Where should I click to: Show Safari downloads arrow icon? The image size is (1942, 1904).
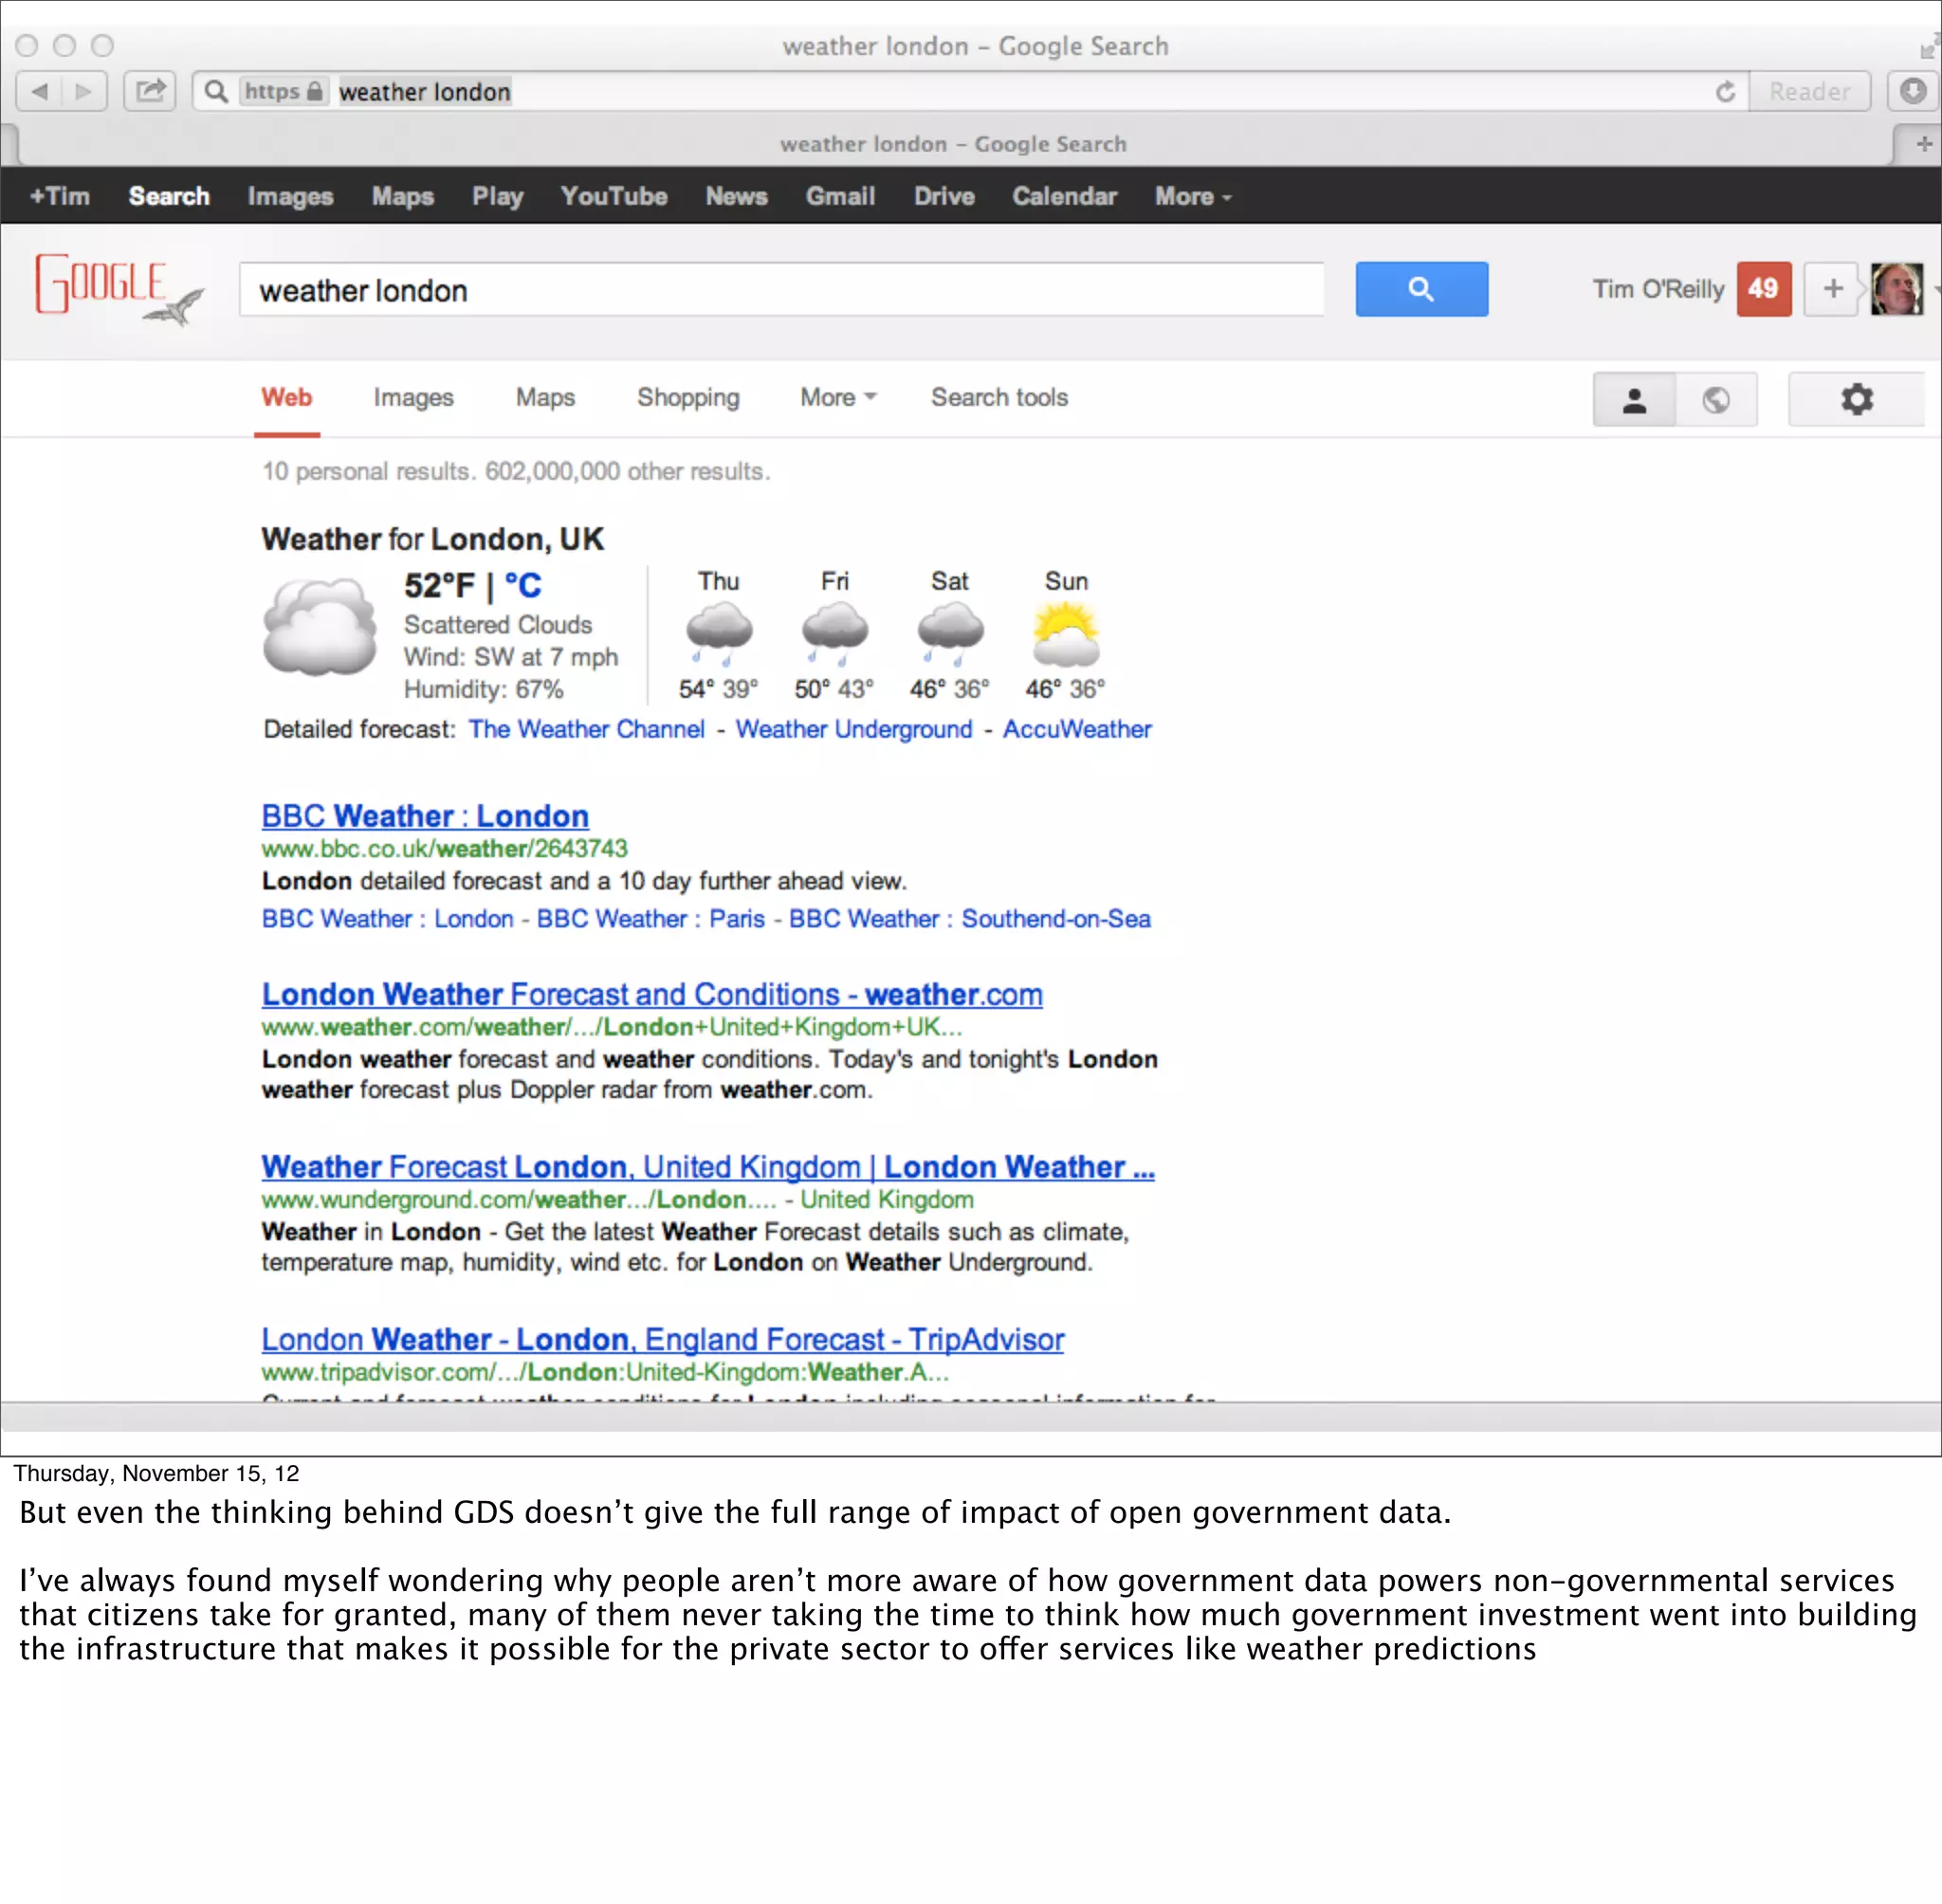click(x=1913, y=92)
